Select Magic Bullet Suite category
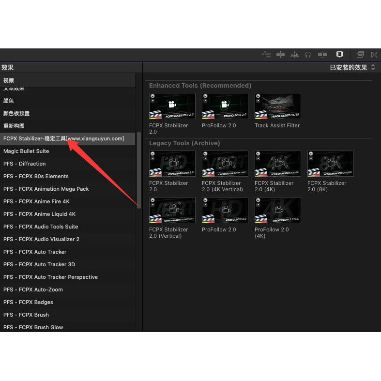Image resolution: width=381 pixels, height=381 pixels. [x=67, y=151]
